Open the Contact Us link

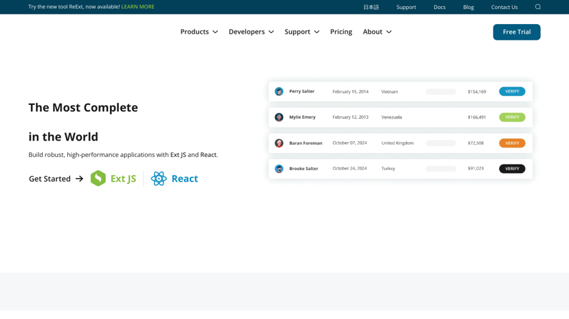coord(504,7)
